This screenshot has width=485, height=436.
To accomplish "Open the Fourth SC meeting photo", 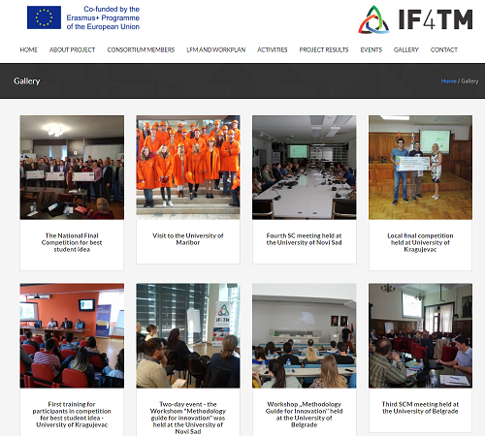I will click(305, 168).
